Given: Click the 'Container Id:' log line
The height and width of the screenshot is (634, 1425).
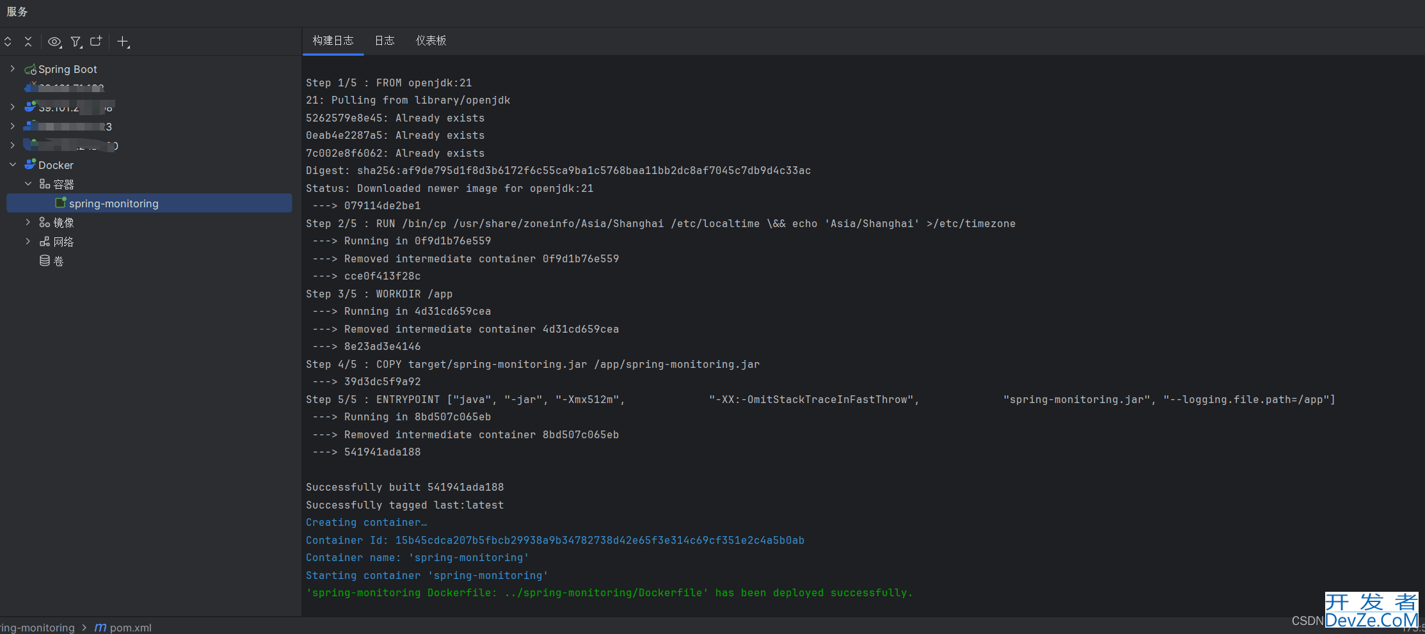Looking at the screenshot, I should click(555, 541).
